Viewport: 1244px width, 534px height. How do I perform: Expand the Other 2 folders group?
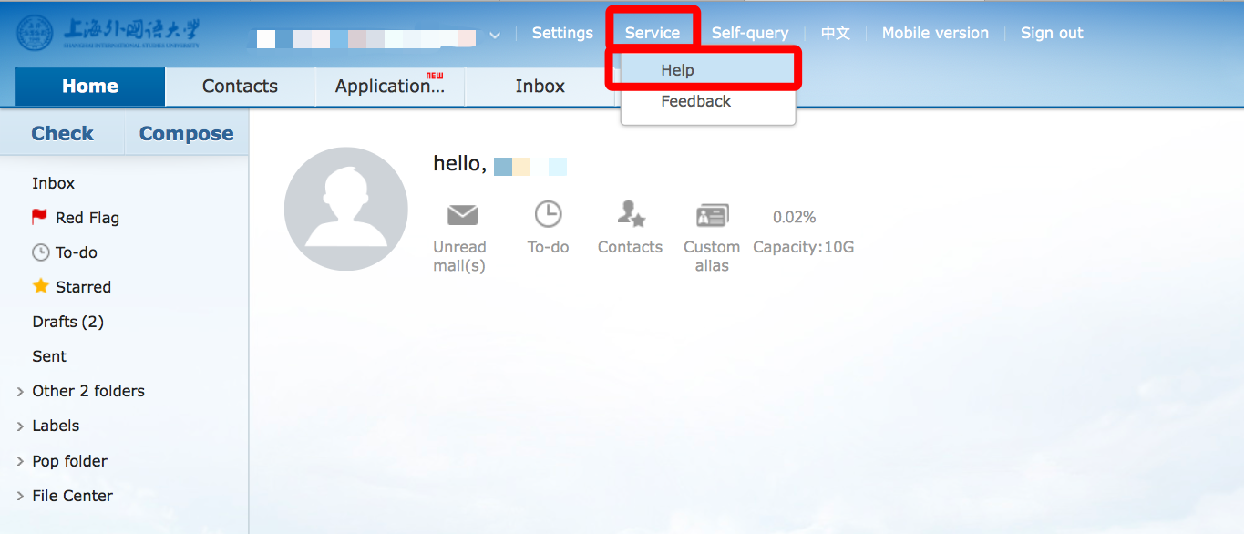20,392
